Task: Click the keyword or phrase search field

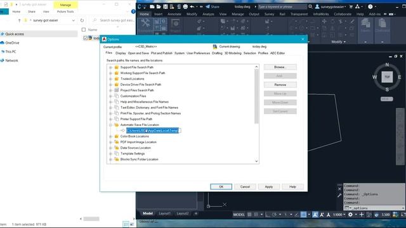Action: coord(282,7)
